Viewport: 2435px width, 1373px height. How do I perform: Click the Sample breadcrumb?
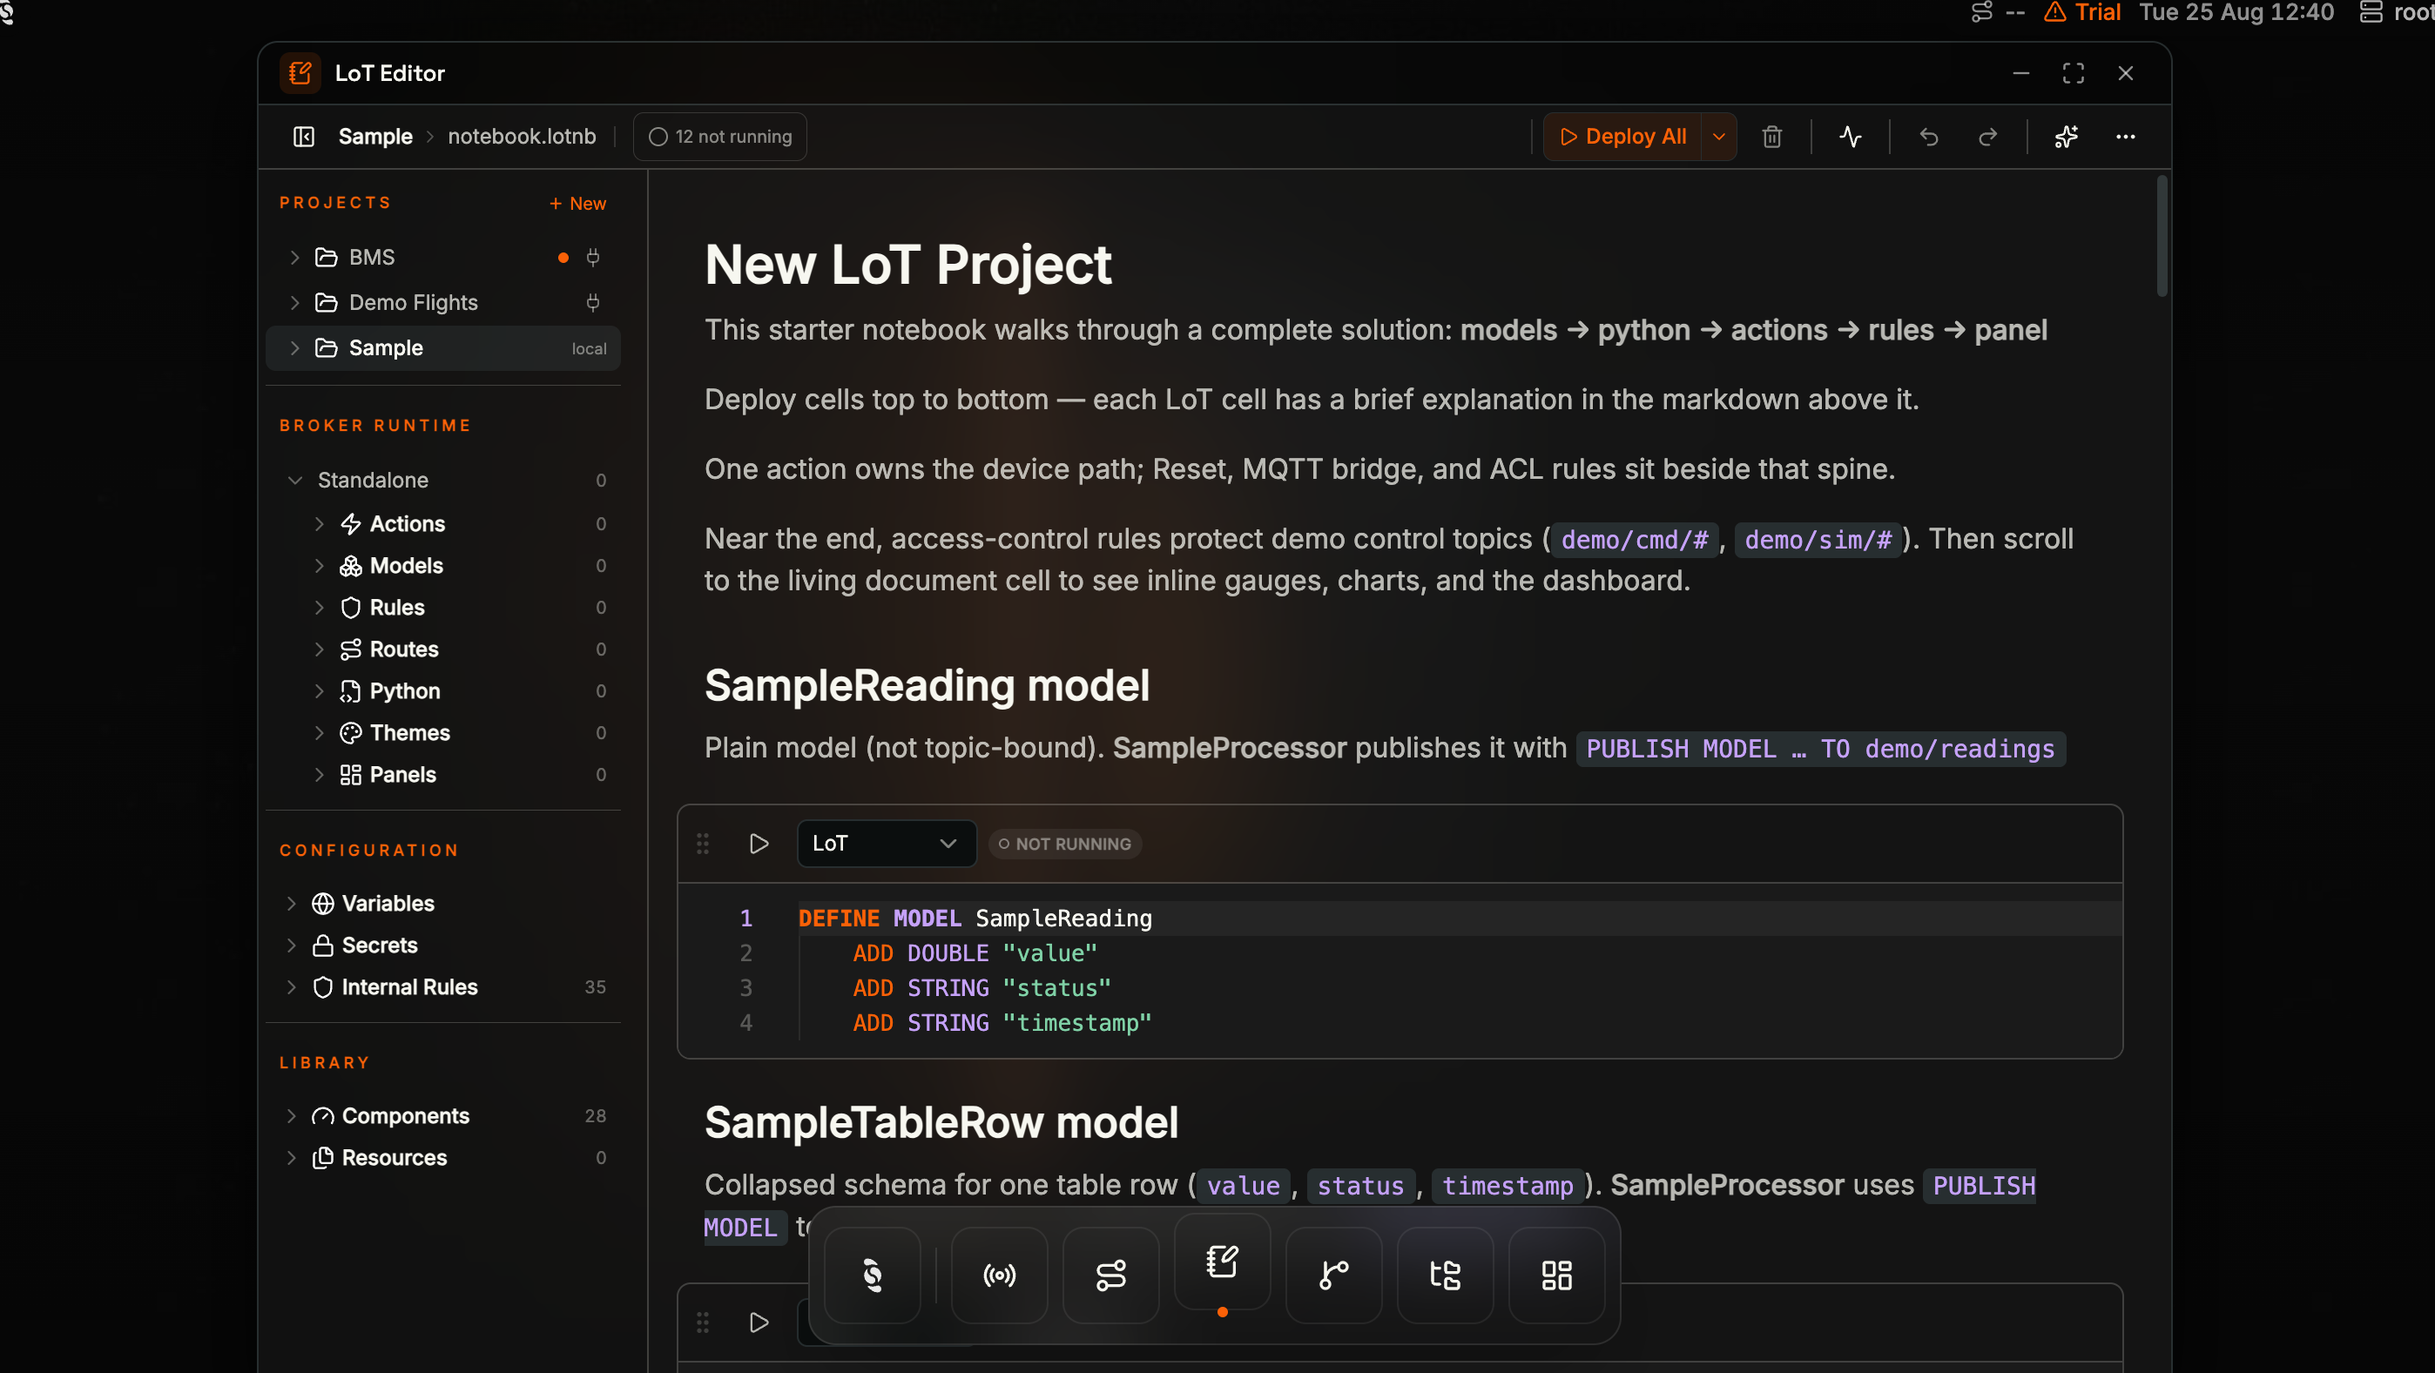[375, 136]
